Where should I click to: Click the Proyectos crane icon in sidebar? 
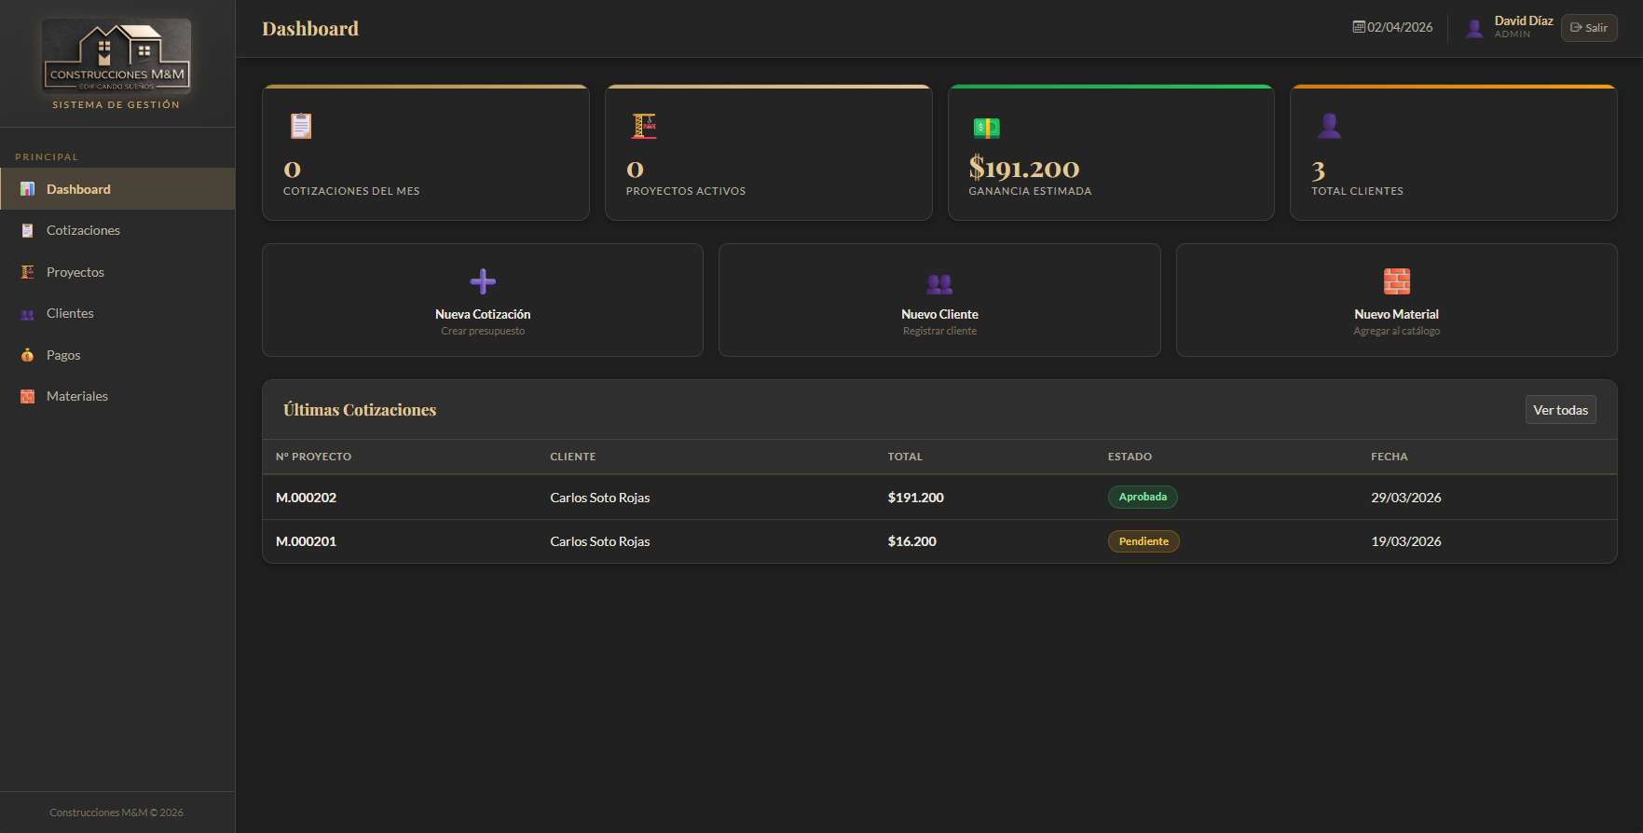click(28, 272)
